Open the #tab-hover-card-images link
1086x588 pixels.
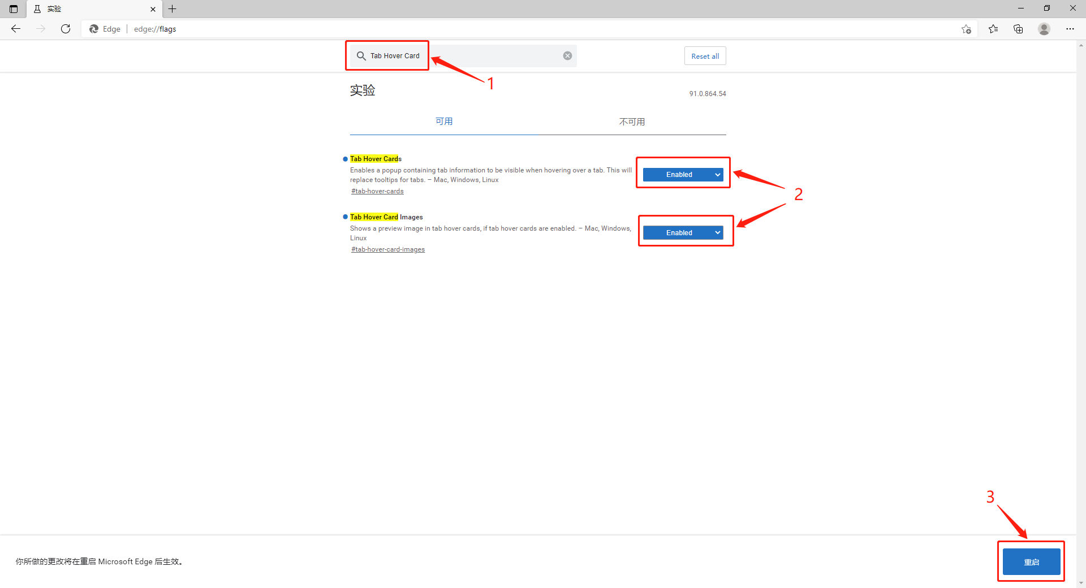[x=388, y=249]
